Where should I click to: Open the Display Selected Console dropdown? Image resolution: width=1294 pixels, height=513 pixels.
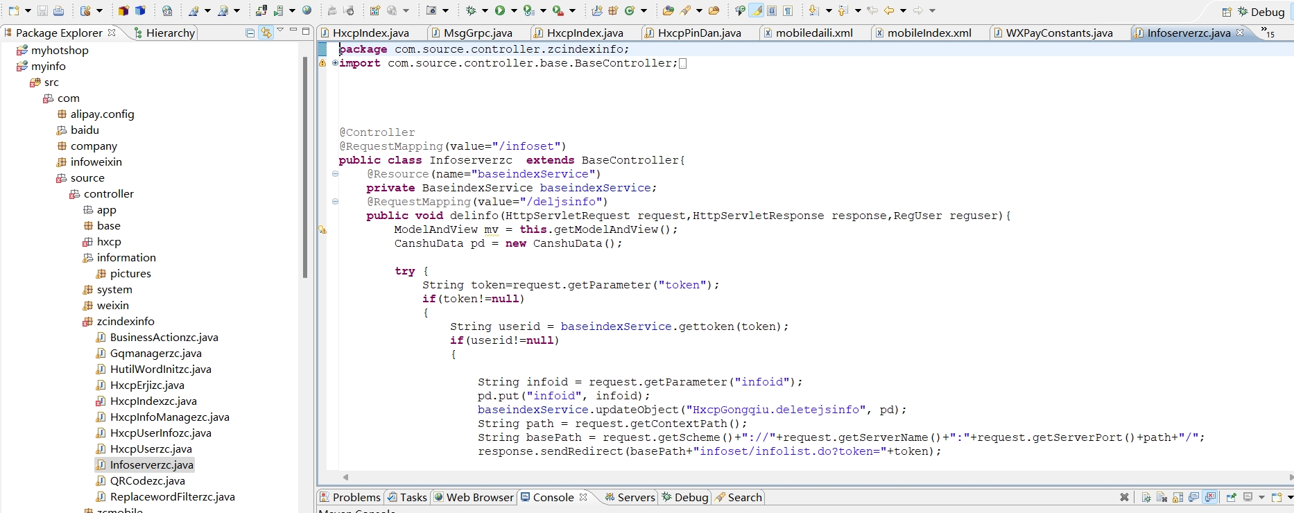click(1261, 497)
